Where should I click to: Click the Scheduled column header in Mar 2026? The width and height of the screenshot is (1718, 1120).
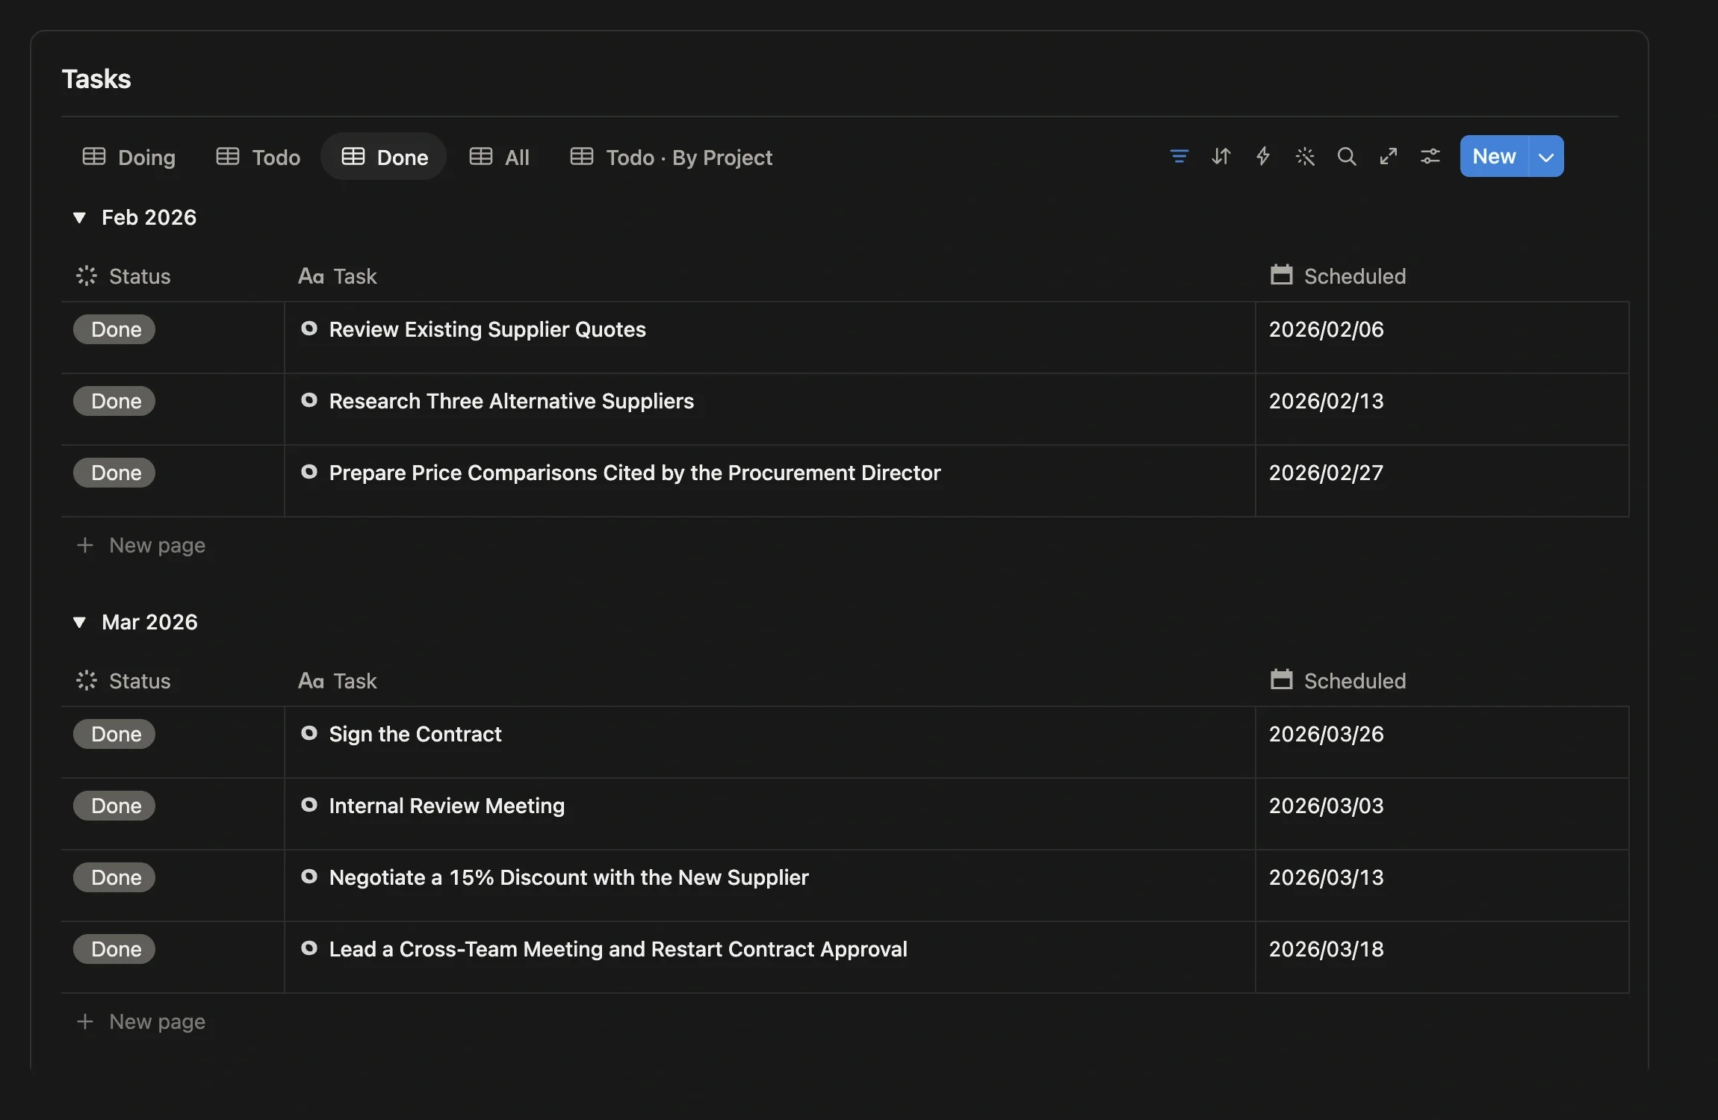1338,680
